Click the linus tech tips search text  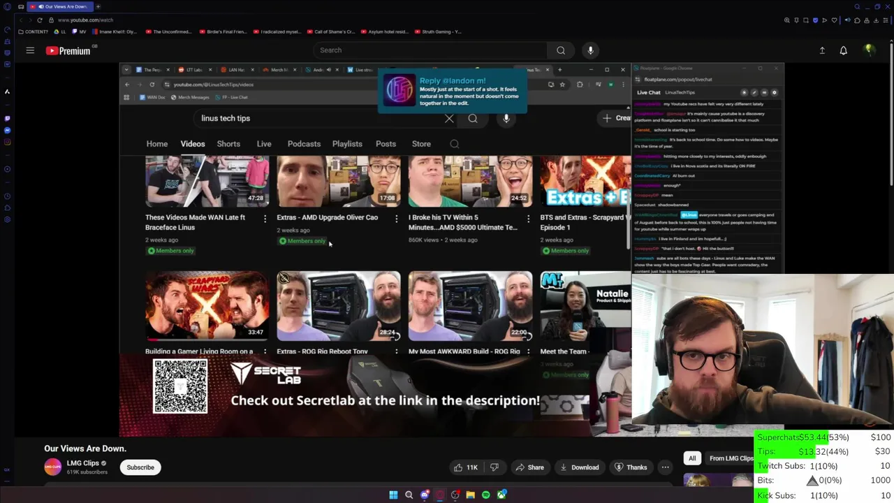(226, 118)
